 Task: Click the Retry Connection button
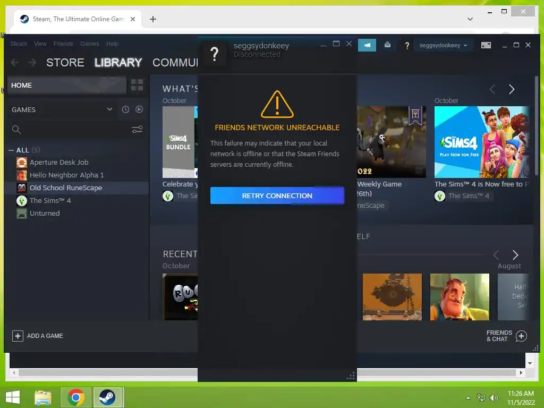pyautogui.click(x=277, y=195)
